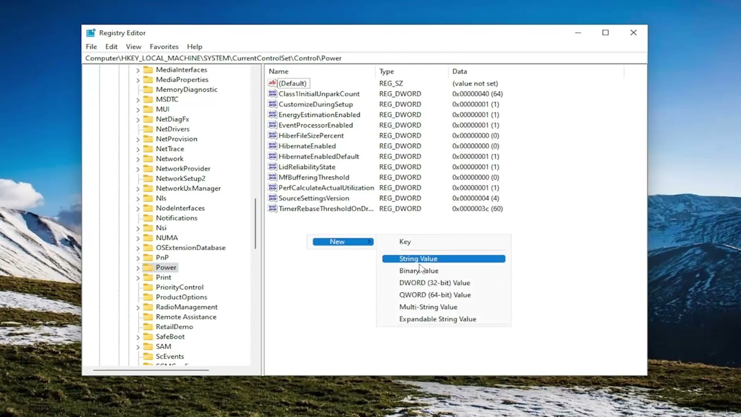The image size is (741, 417).
Task: Click the Notifications folder icon
Action: (148, 218)
